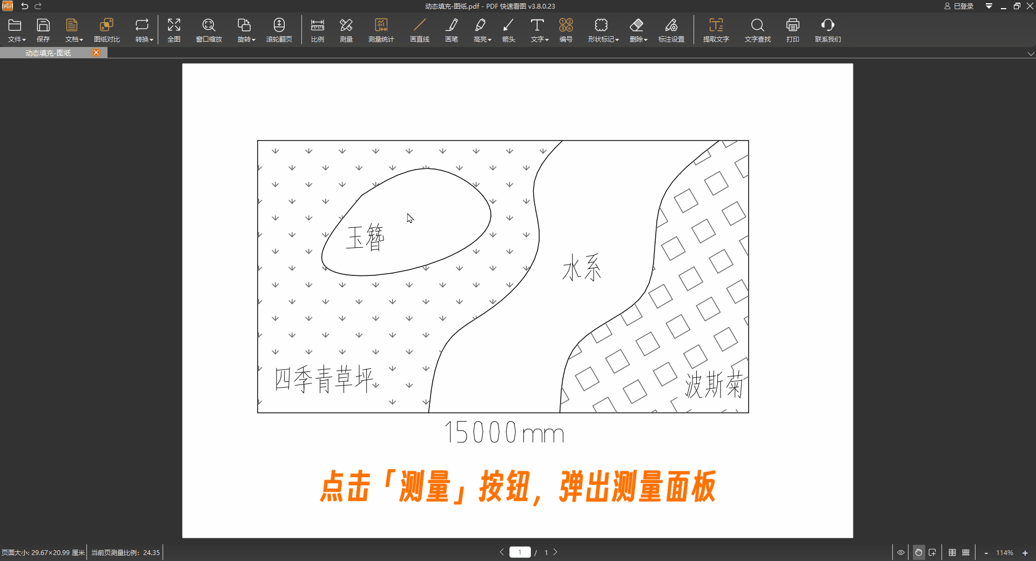
Task: Open the 文档 (Document) dropdown
Action: [73, 30]
